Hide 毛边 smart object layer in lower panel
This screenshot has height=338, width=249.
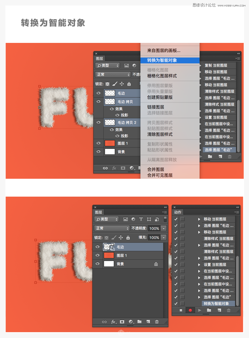(98, 247)
